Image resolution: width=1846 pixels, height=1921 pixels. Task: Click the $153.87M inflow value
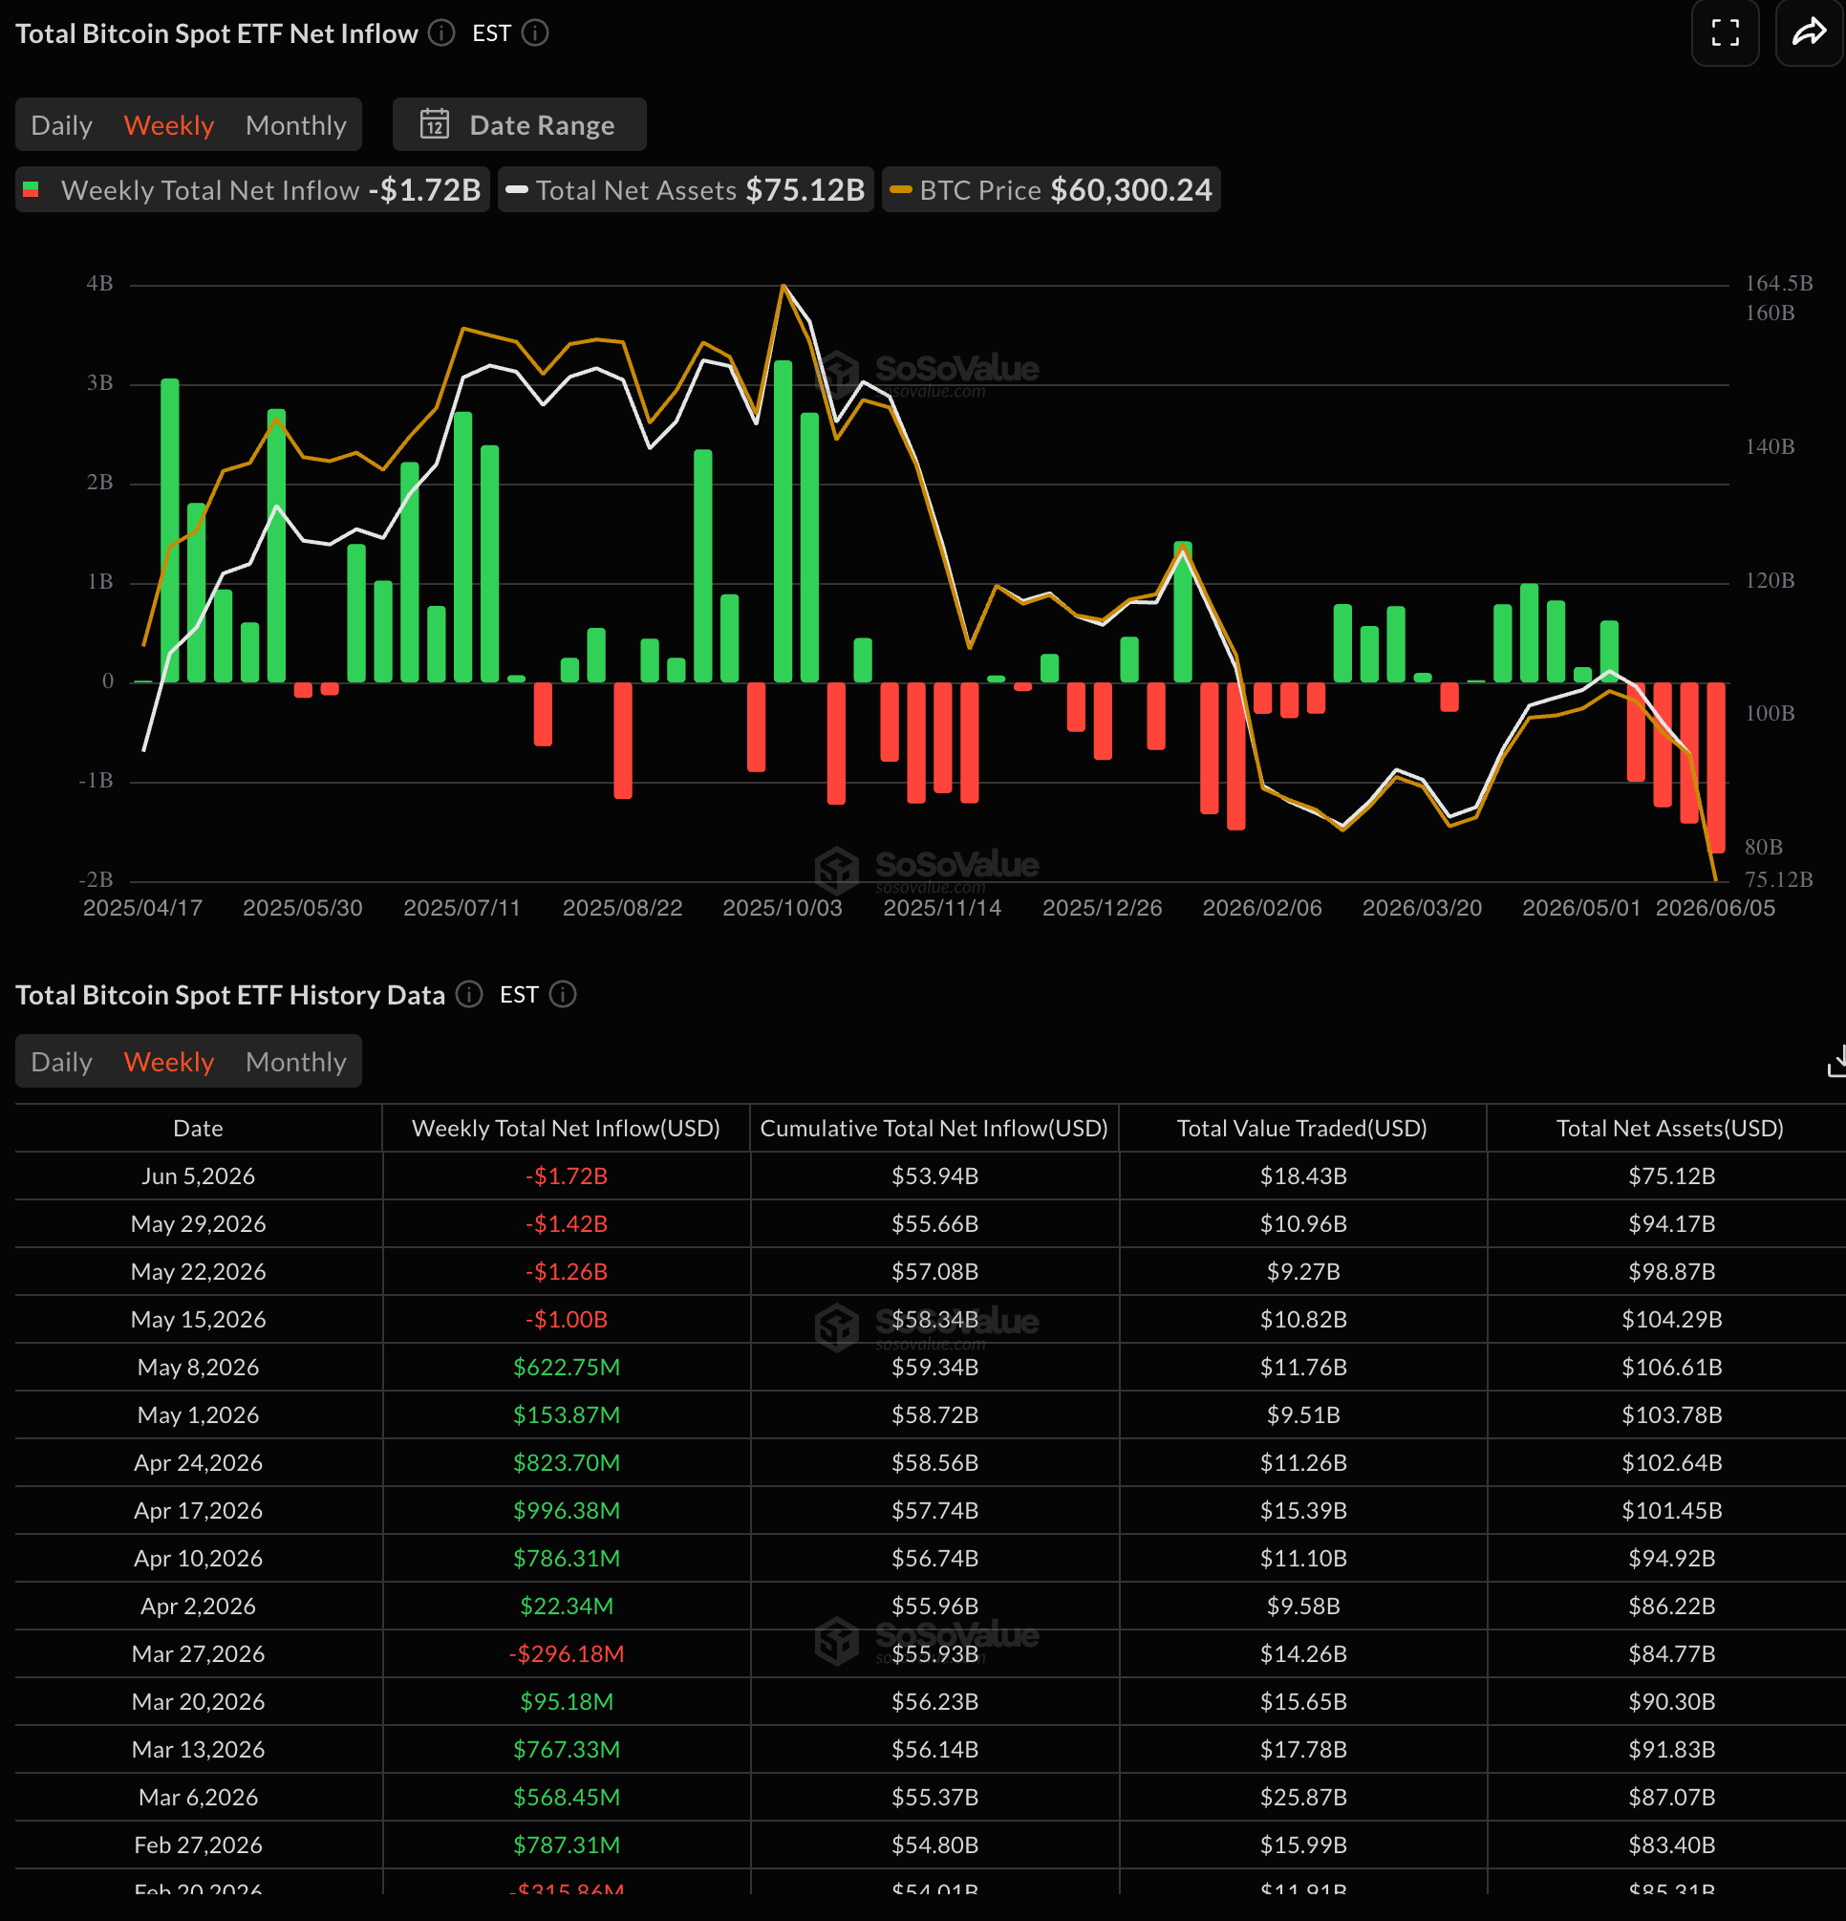[x=567, y=1416]
